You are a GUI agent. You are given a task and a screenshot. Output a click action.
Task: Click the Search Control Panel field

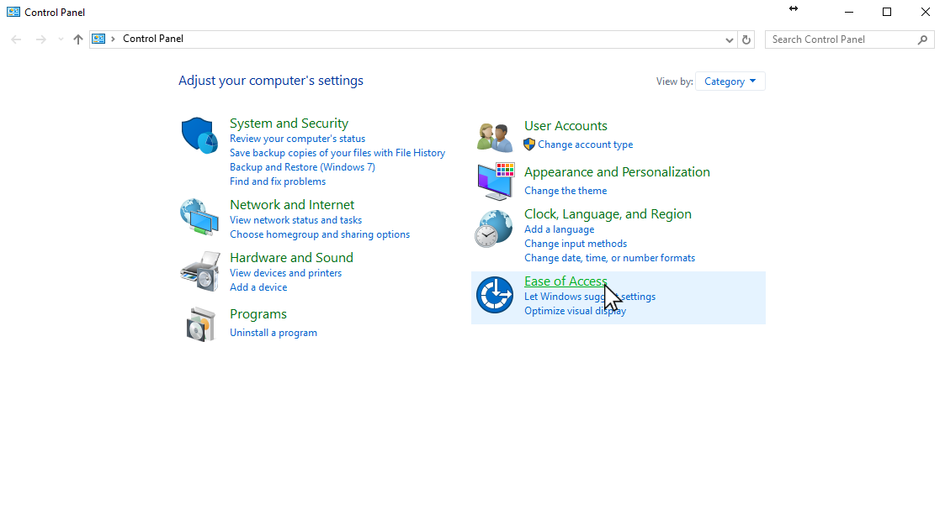841,39
